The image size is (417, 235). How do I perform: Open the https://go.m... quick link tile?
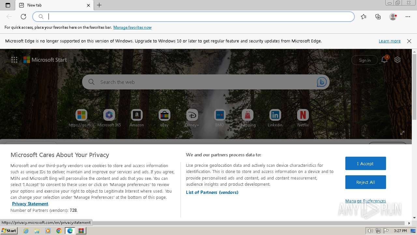81,118
